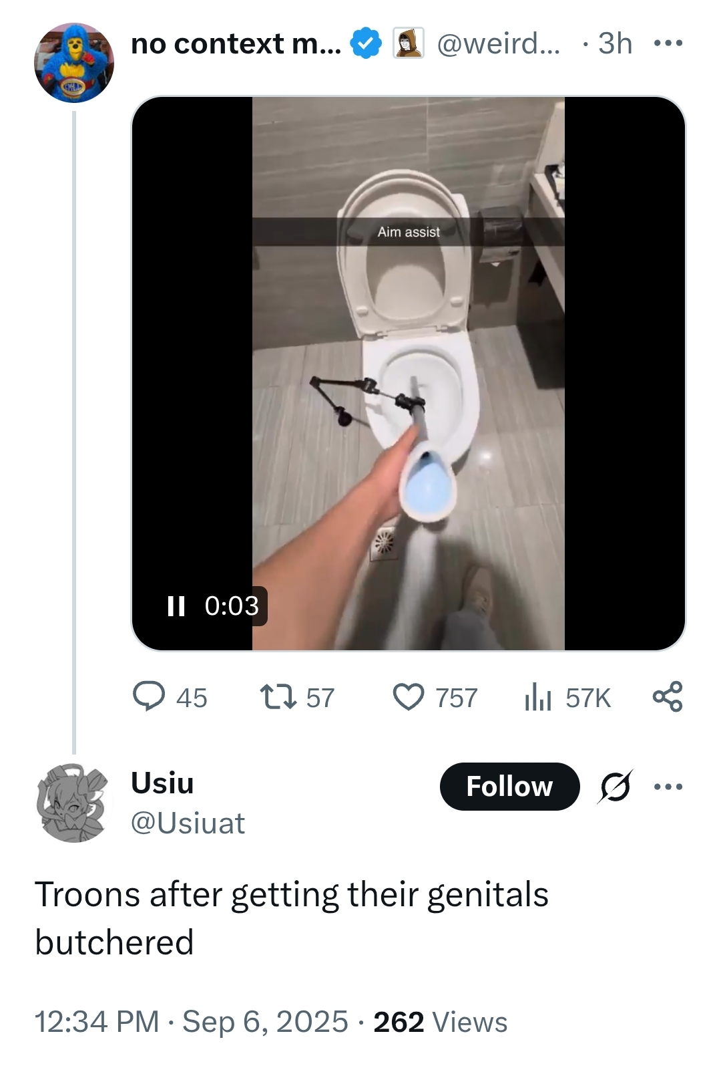Viewport: 721px width, 1076px height.
Task: Click the affiliate badge beside the verified checkmark
Action: pyautogui.click(x=409, y=43)
